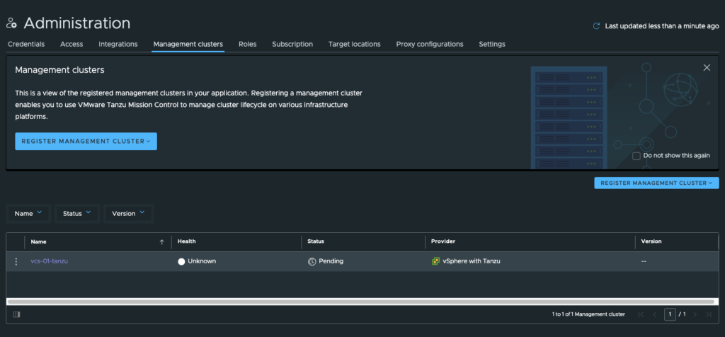Click the vSphere with Tanzu provider icon
The width and height of the screenshot is (725, 337).
435,261
